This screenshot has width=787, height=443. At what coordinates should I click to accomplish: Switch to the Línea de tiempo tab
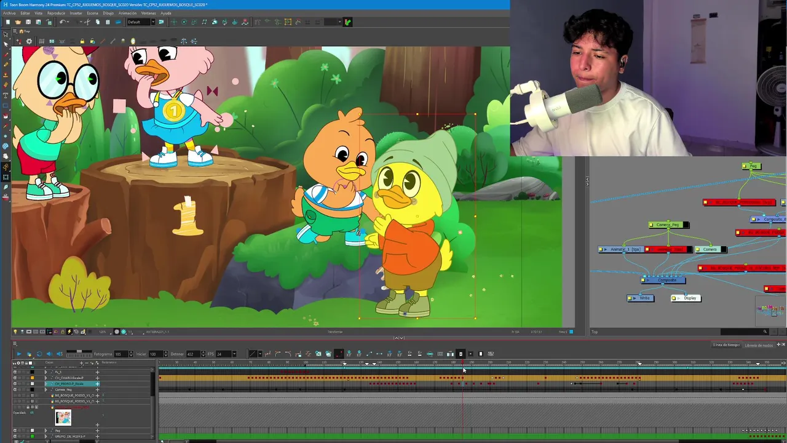pos(726,345)
